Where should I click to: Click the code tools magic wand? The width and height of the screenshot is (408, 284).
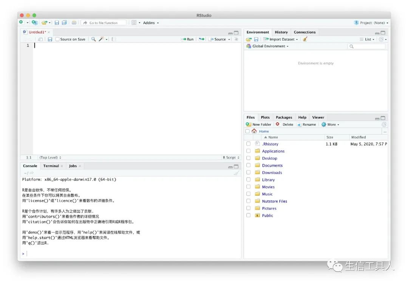point(101,39)
